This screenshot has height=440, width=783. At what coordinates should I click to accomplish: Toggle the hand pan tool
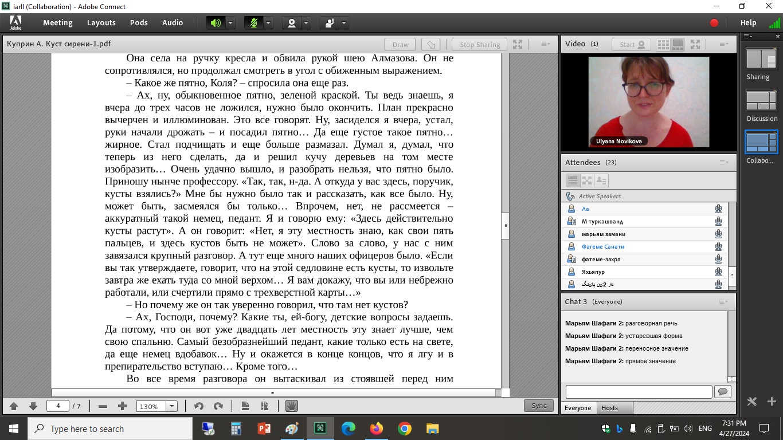292,406
